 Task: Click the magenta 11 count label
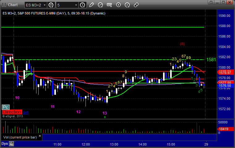point(52,107)
